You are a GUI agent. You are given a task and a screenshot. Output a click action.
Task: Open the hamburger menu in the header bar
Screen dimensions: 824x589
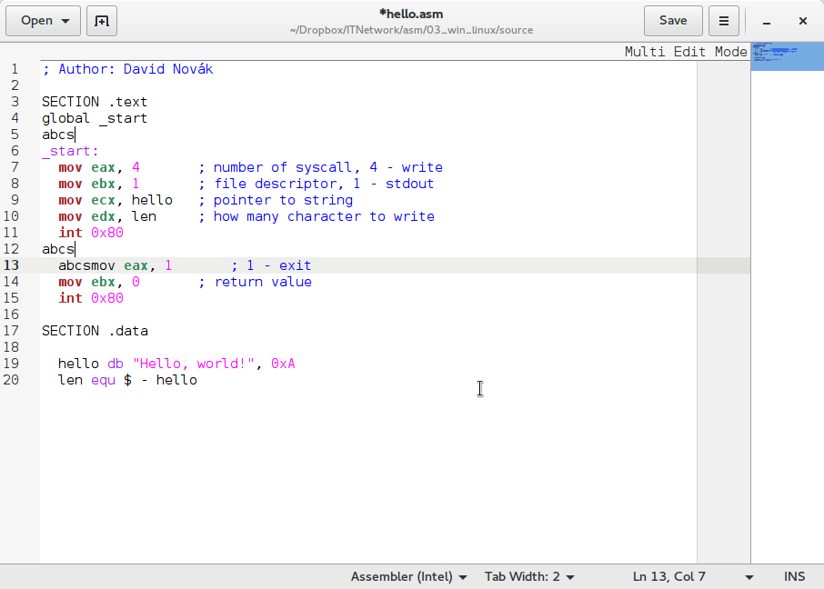coord(723,20)
